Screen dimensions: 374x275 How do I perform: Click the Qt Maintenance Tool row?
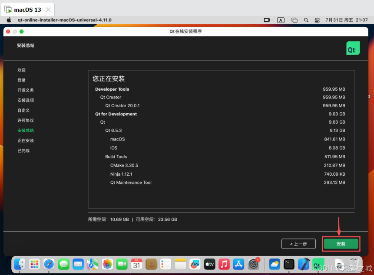(220, 182)
